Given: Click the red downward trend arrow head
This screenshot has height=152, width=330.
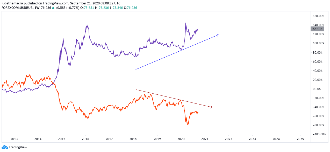Looking at the screenshot, I should (211, 107).
